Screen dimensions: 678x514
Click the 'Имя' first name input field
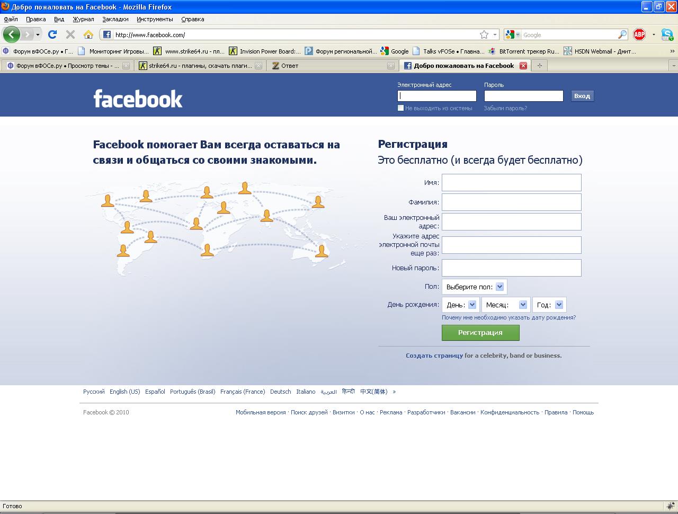click(x=511, y=182)
